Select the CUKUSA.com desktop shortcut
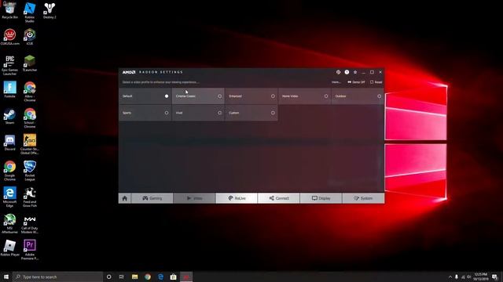The image size is (503, 282). [9, 37]
